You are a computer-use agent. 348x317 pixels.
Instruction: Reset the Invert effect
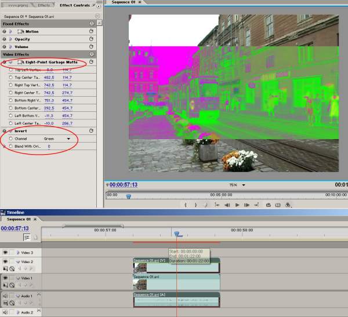[x=91, y=130]
